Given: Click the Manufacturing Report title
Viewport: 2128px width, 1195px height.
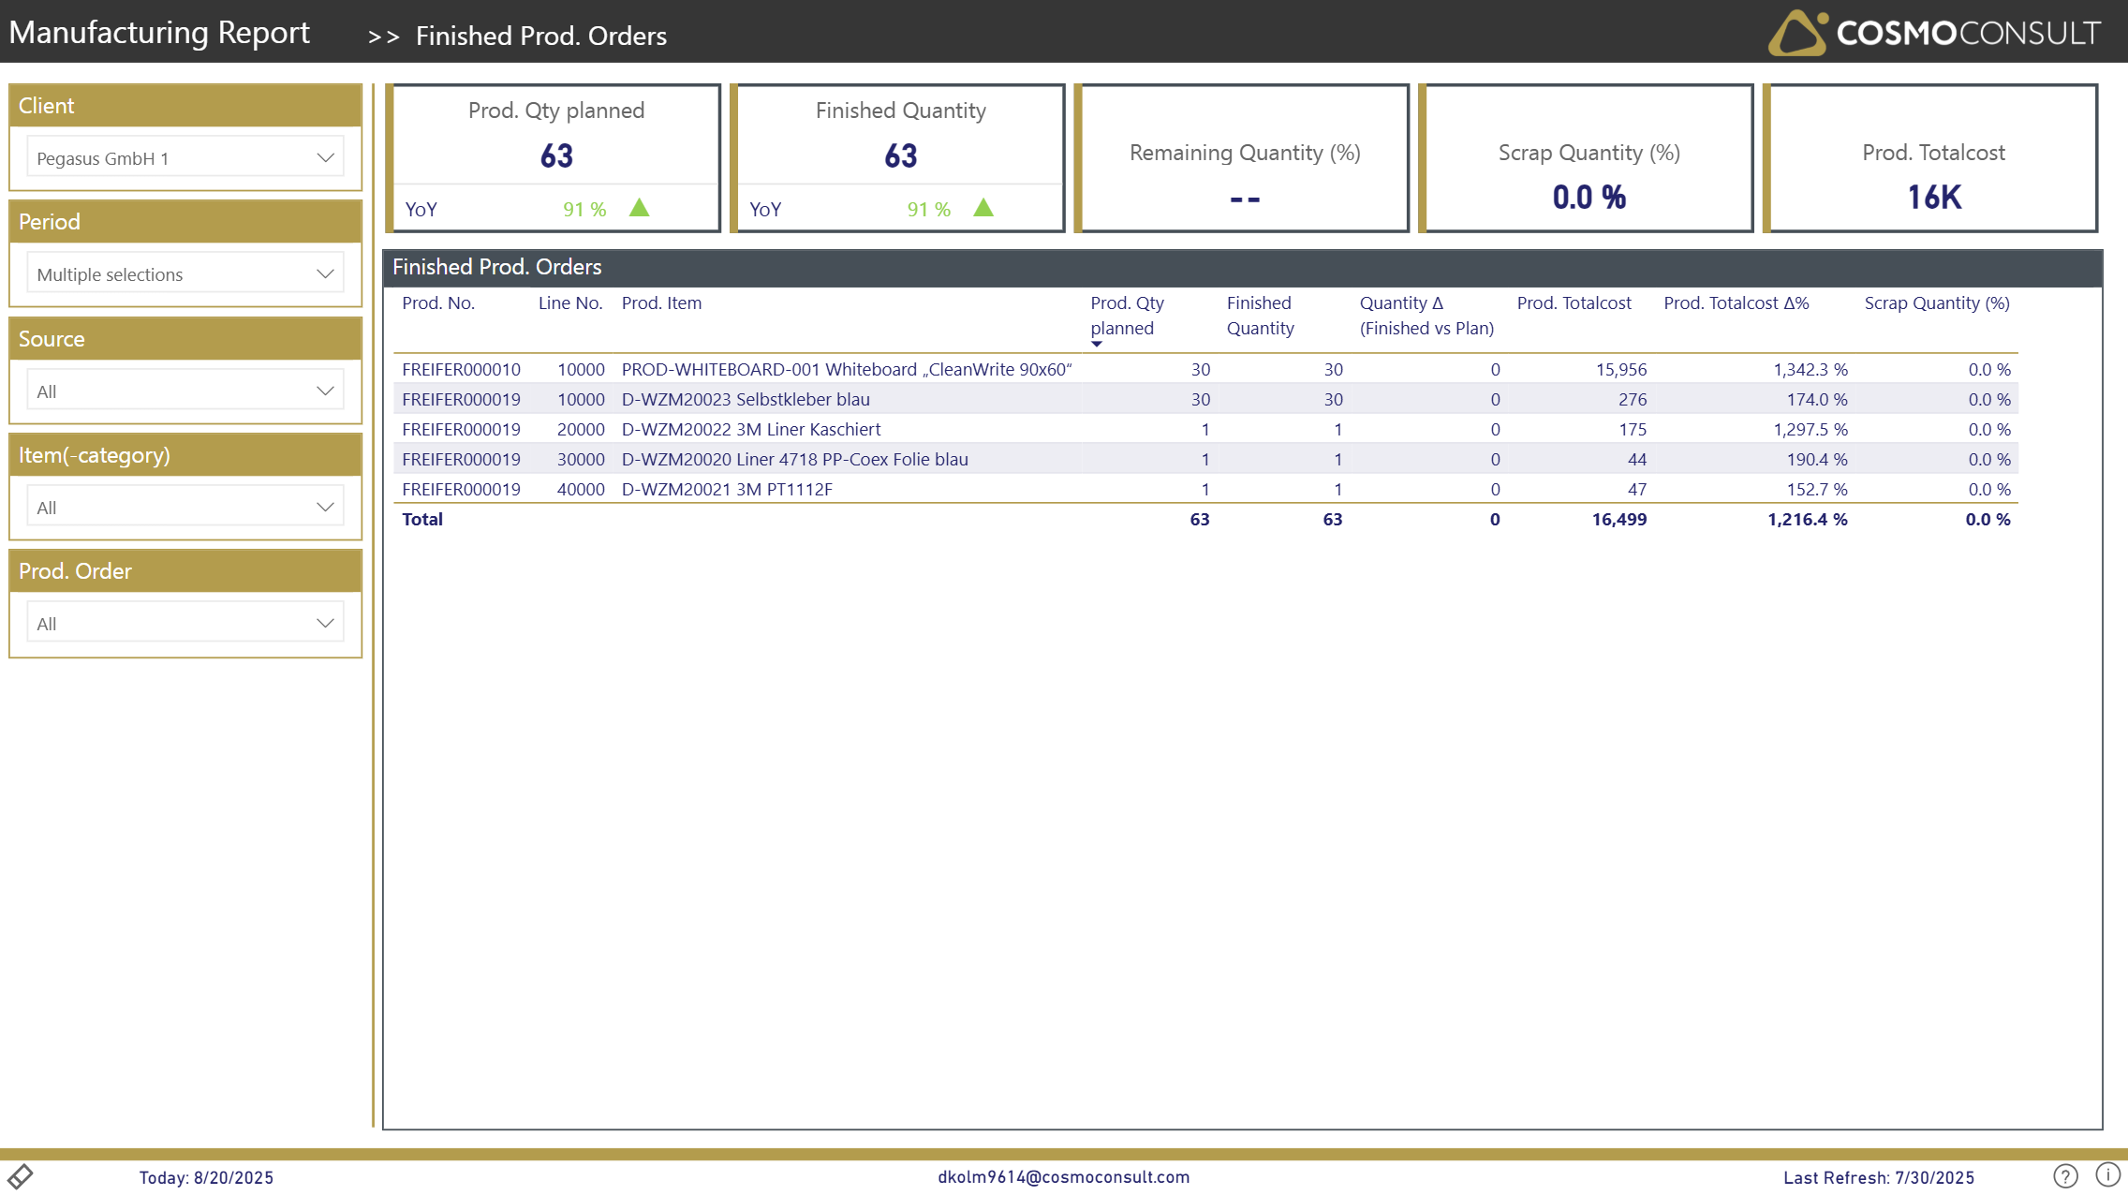Looking at the screenshot, I should click(159, 33).
